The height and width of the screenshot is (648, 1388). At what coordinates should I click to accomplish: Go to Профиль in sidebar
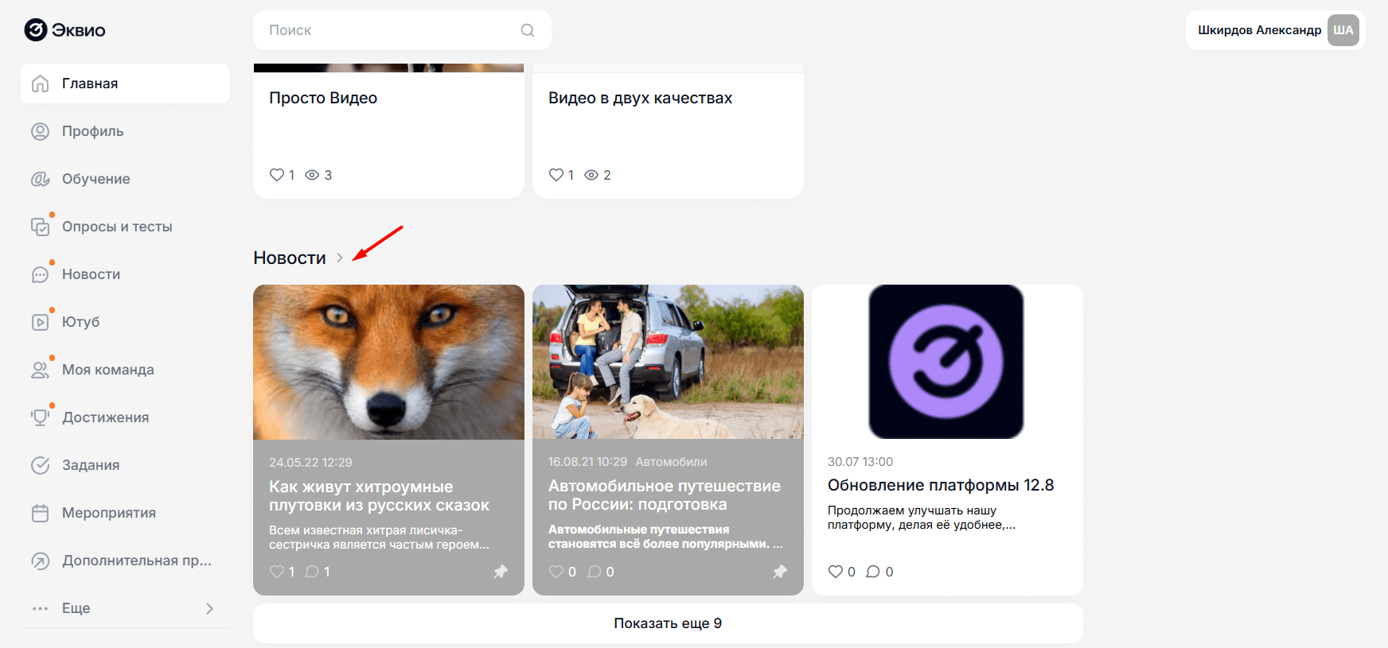coord(92,131)
